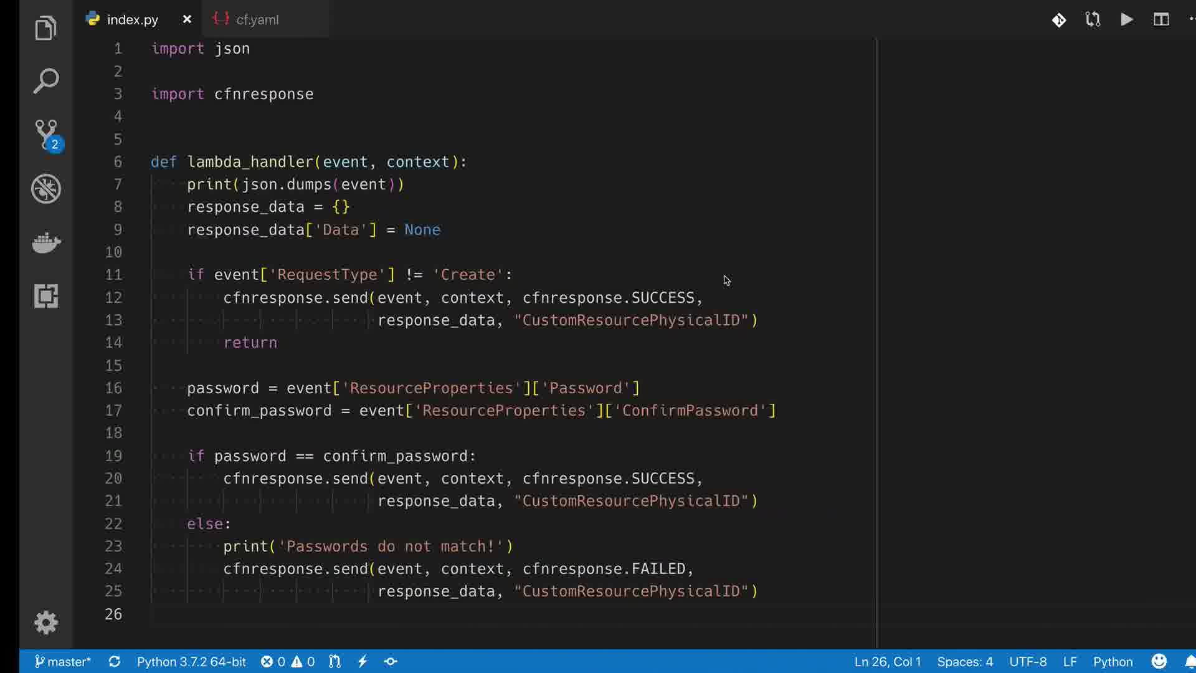
Task: Select Python 3.7.2 64-bit interpreter
Action: tap(191, 662)
